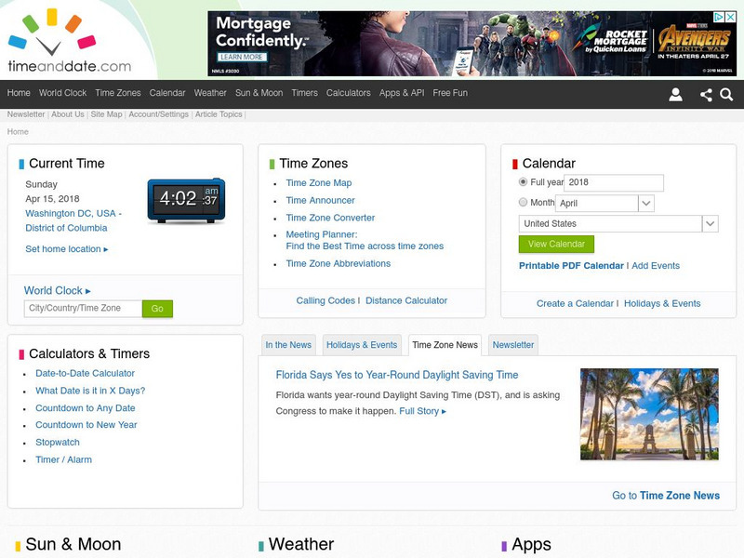Image resolution: width=744 pixels, height=558 pixels.
Task: Open the Meeting Planner link
Action: pos(365,240)
